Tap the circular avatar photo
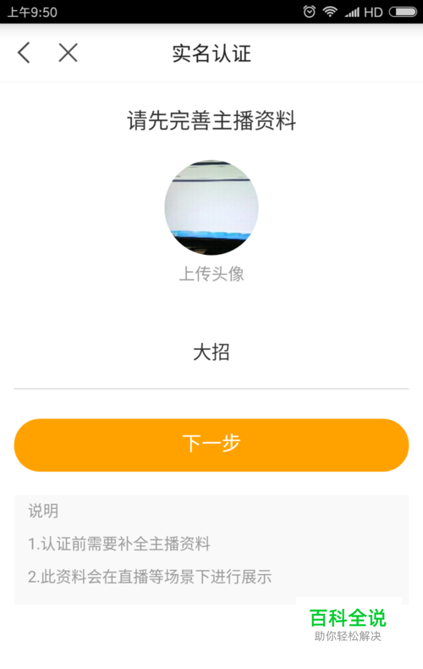Viewport: 423px width, 669px height. [x=211, y=207]
